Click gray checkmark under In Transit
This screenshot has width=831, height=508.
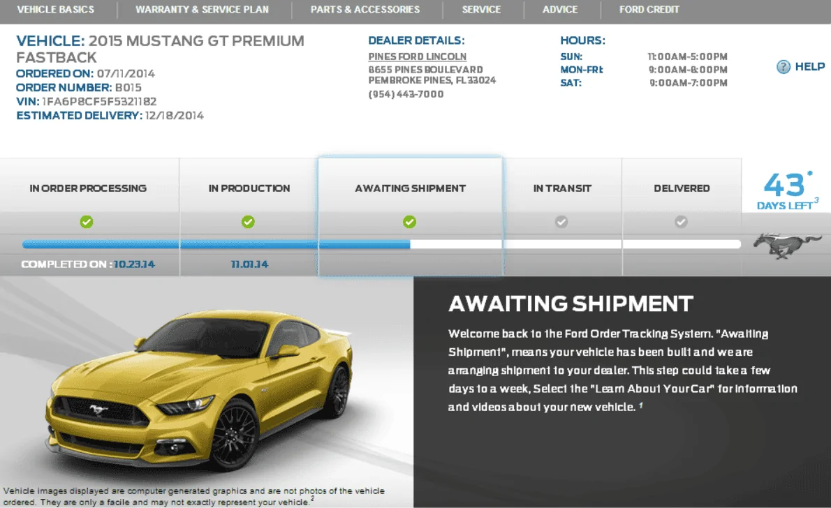click(561, 222)
